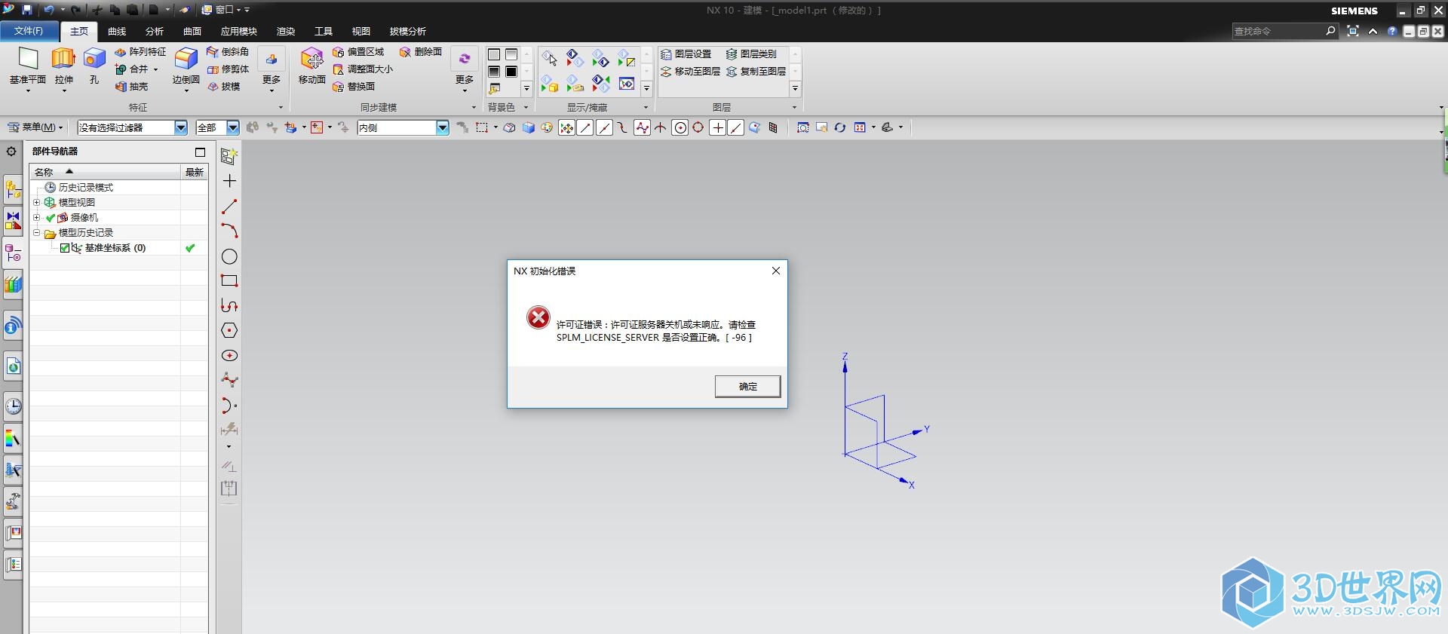Image resolution: width=1448 pixels, height=634 pixels.
Task: Open the 文件(F) file menu
Action: tap(28, 31)
